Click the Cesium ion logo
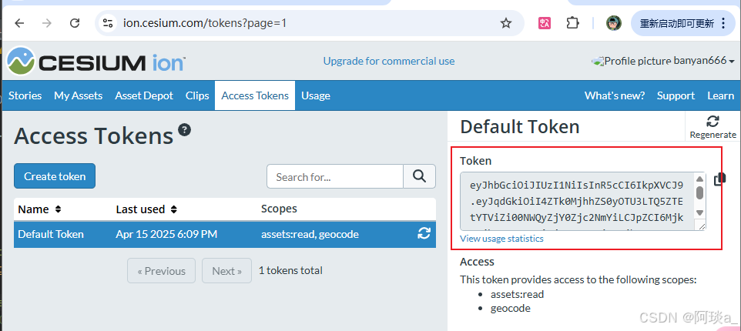741x331 pixels. [x=96, y=61]
